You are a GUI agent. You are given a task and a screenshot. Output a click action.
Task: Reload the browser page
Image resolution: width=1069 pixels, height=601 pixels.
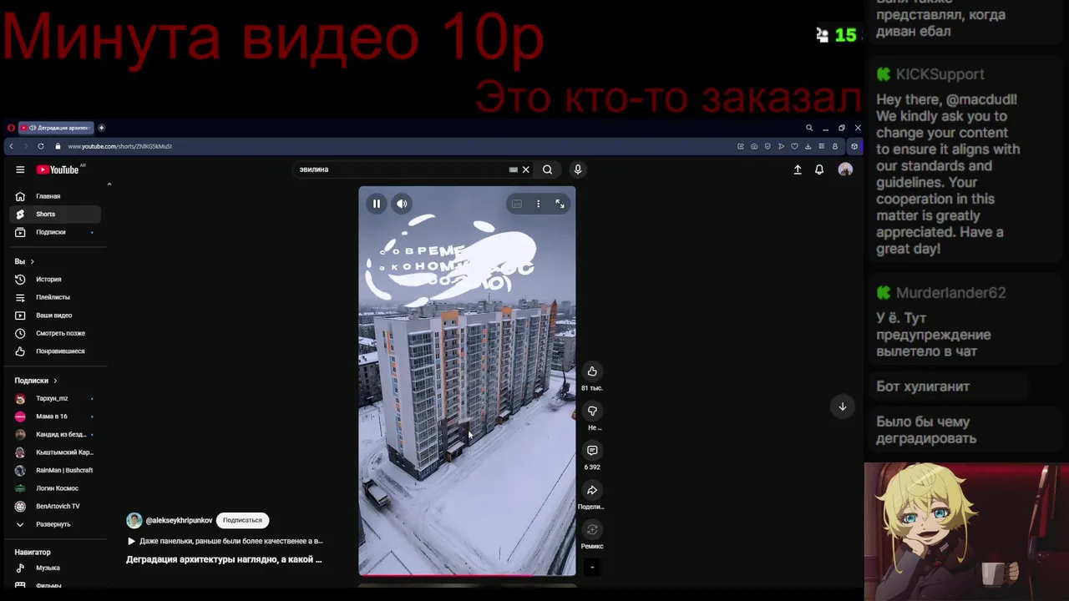coord(41,146)
